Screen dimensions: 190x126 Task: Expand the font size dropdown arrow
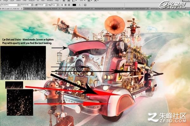click(46, 5)
